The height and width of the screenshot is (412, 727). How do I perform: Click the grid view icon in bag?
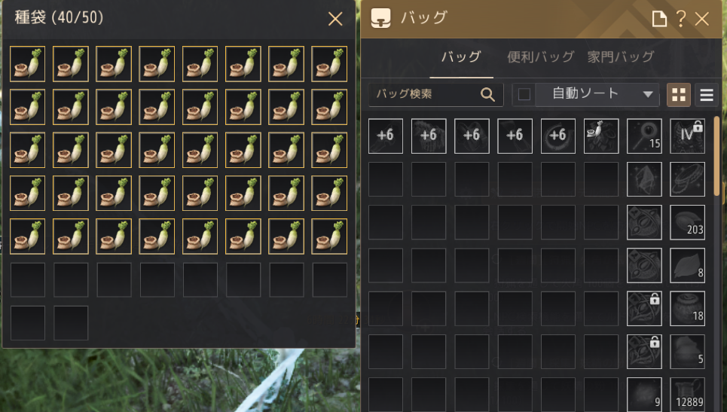[x=678, y=95]
